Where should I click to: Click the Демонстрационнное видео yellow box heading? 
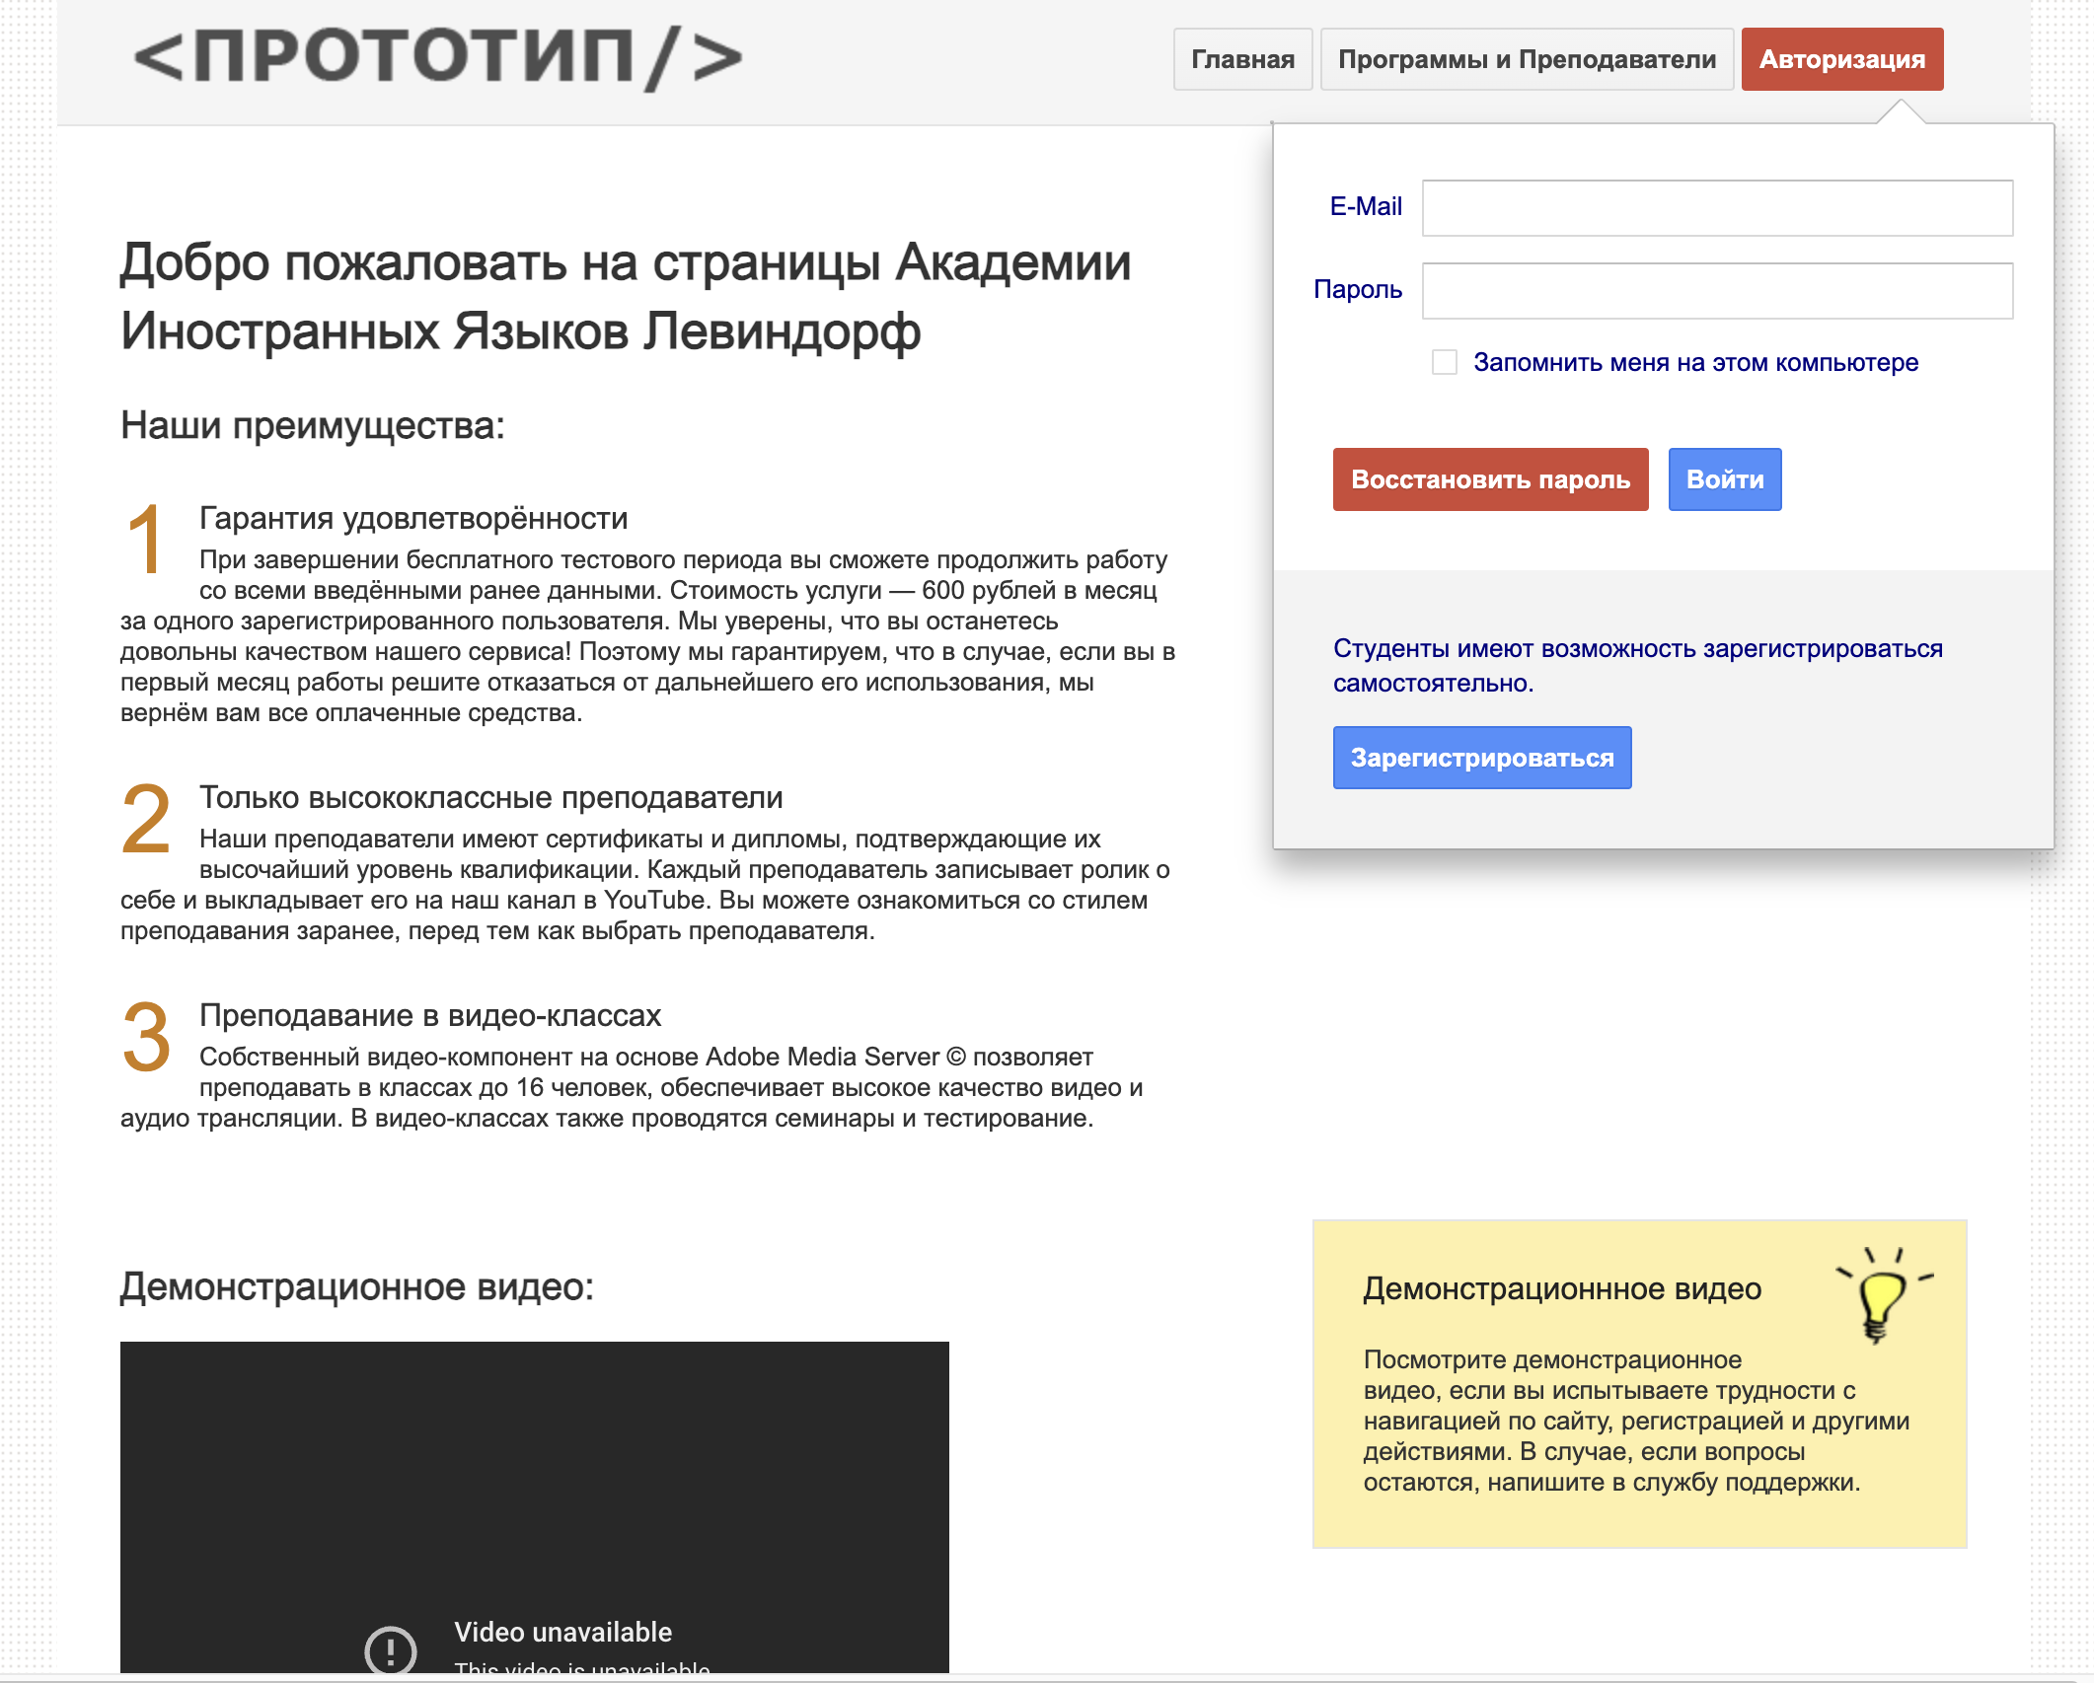pyautogui.click(x=1561, y=1288)
